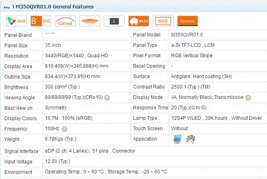Image resolution: width=267 pixels, height=179 pixels.
Task: Click the M350QVR01.0 General Features heading
Action: (x=55, y=7)
